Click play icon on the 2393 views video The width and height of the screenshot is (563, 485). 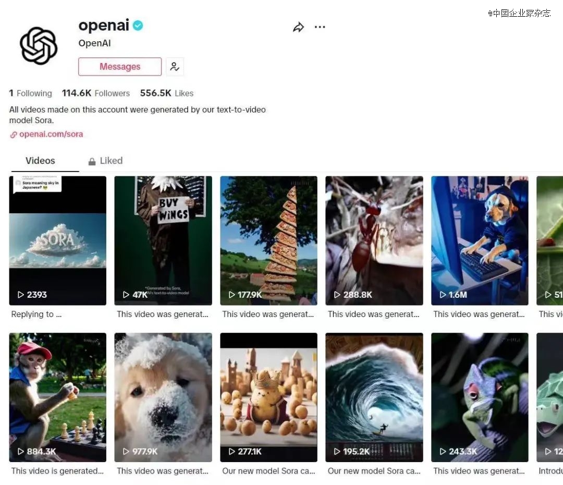(x=21, y=295)
